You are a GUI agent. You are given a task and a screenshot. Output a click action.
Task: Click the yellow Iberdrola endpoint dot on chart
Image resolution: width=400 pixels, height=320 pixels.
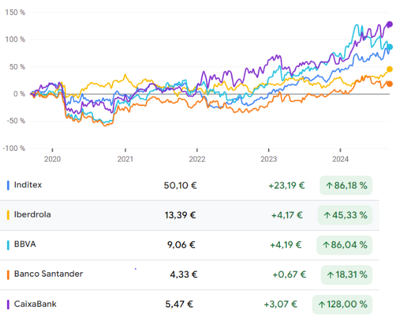pos(389,69)
